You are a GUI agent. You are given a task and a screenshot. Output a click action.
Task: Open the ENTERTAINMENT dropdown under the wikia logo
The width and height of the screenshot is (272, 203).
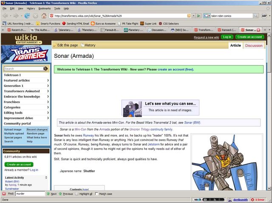pyautogui.click(x=28, y=43)
